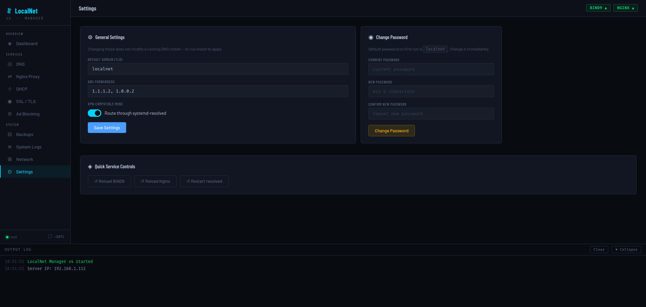Toggle Route through systemd-resolved switch
The height and width of the screenshot is (307, 646).
(95, 113)
